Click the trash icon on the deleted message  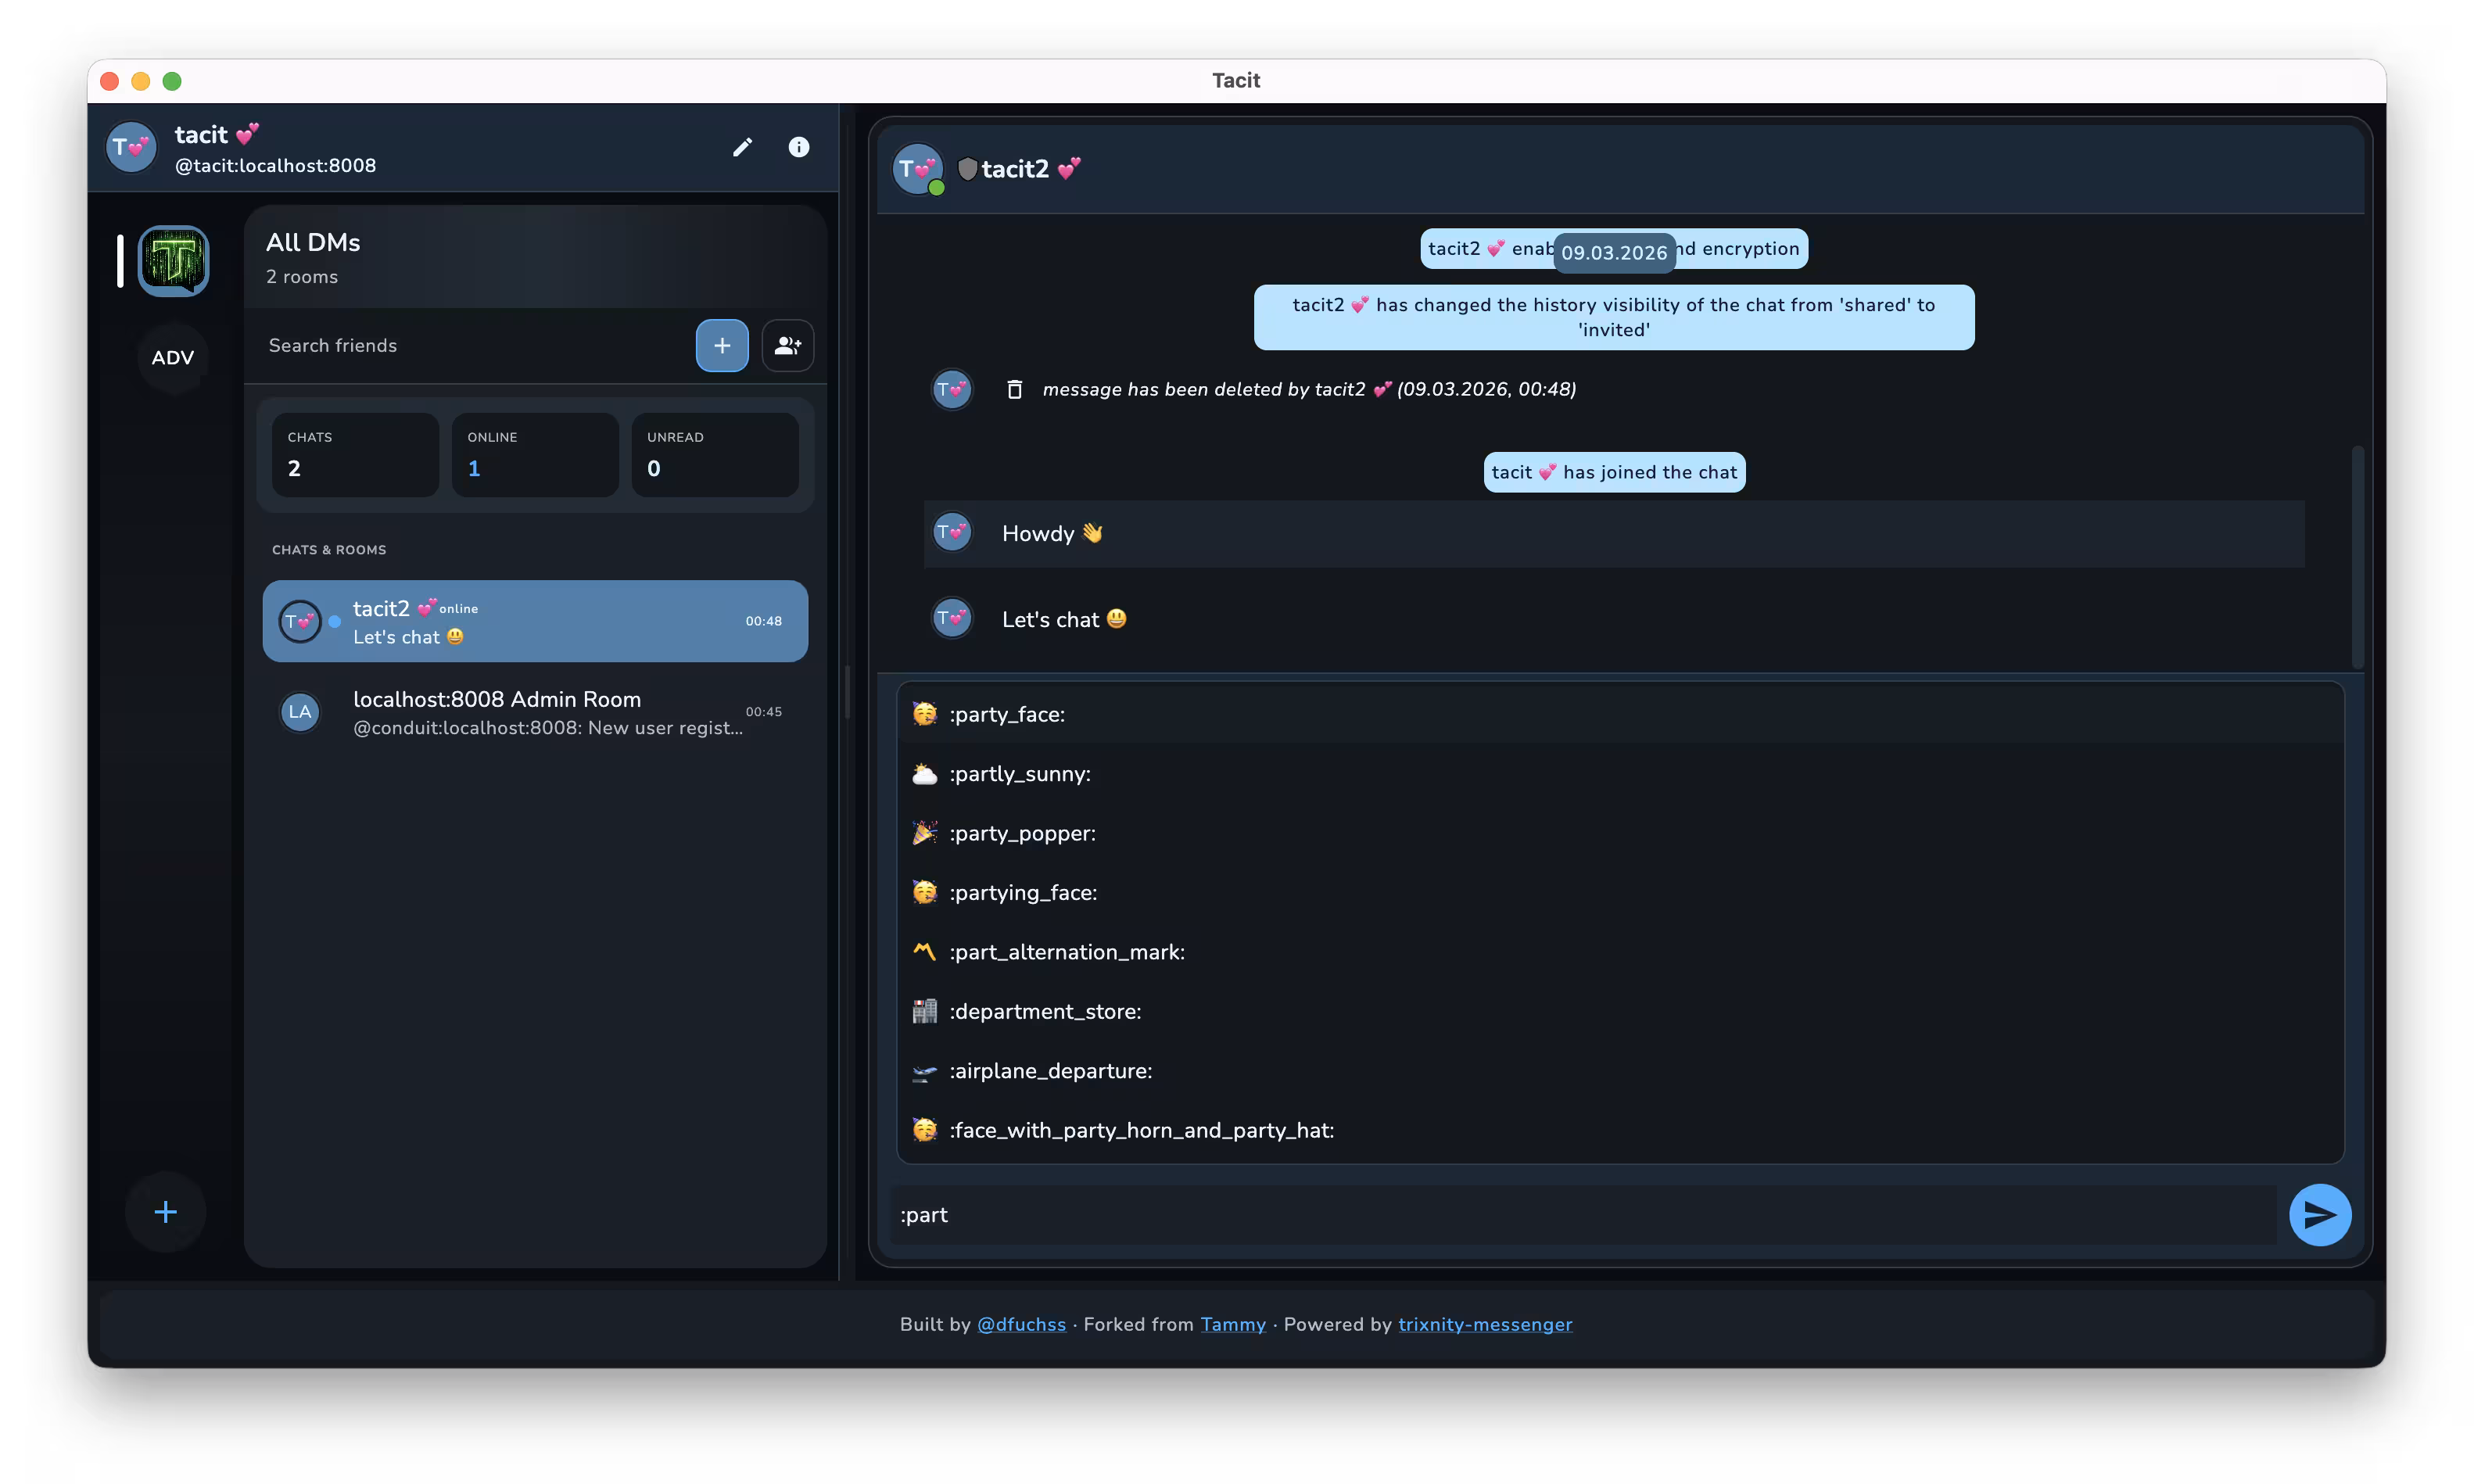coord(1014,389)
